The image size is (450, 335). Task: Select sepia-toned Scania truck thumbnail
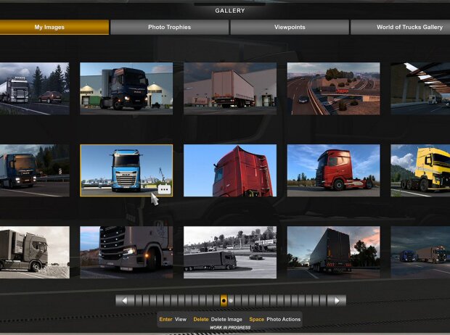(x=34, y=252)
